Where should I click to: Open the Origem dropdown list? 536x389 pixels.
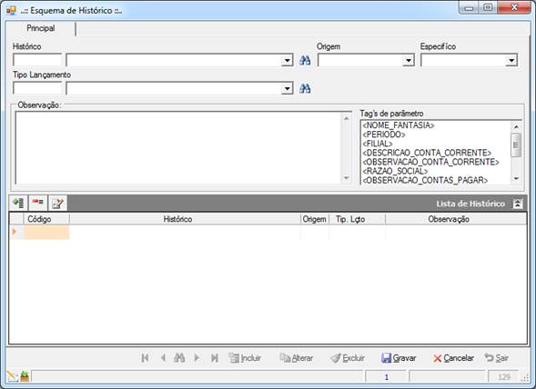(409, 61)
